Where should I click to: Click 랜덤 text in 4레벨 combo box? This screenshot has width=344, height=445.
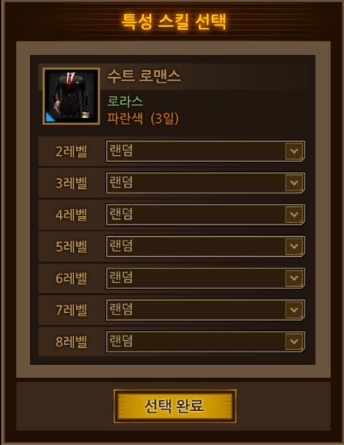pyautogui.click(x=121, y=214)
